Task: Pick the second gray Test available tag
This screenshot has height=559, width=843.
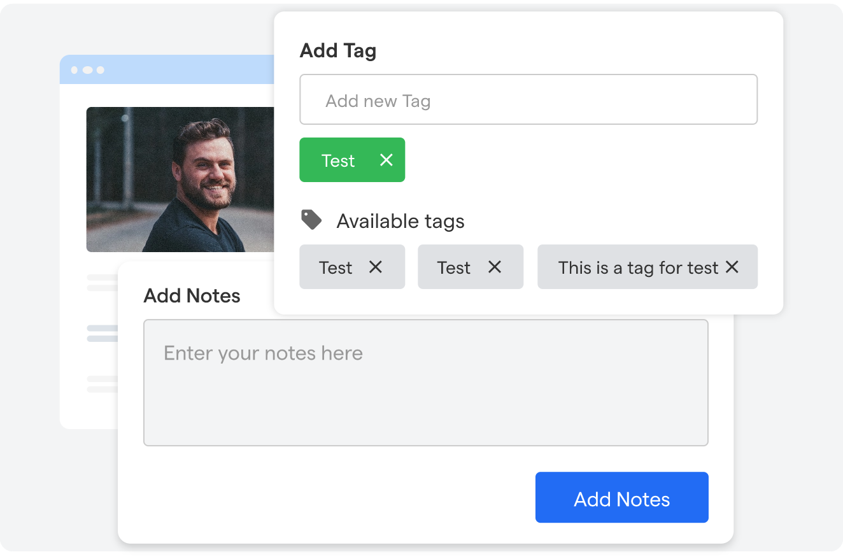Action: click(x=454, y=267)
